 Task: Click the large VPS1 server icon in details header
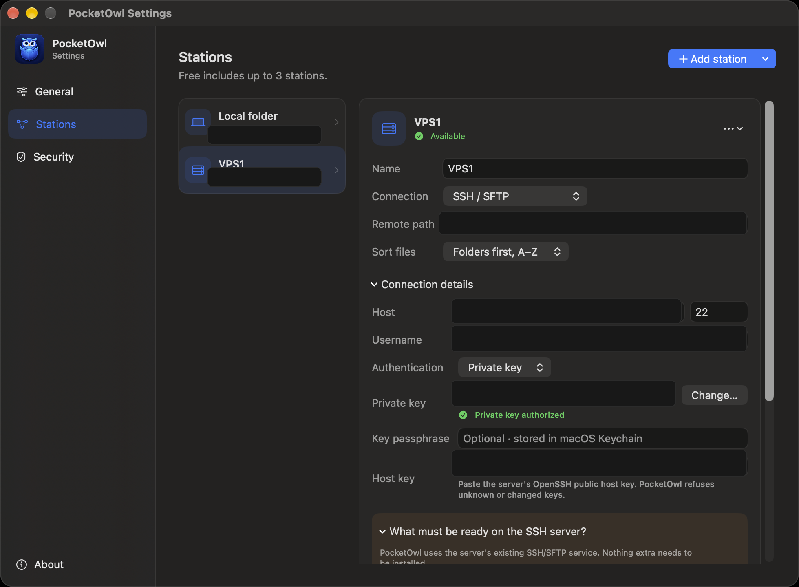tap(389, 128)
